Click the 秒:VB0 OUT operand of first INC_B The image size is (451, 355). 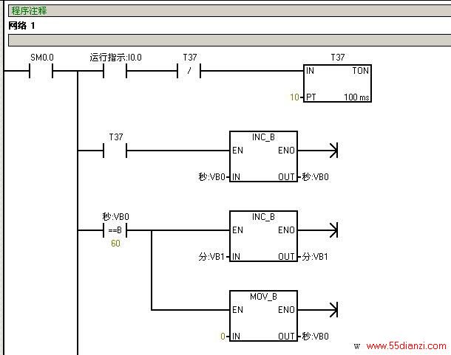315,177
